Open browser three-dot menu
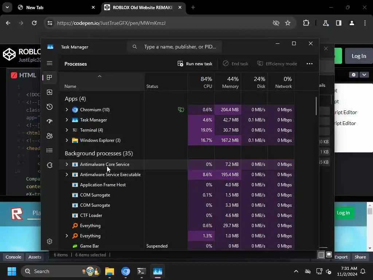 pyautogui.click(x=365, y=23)
